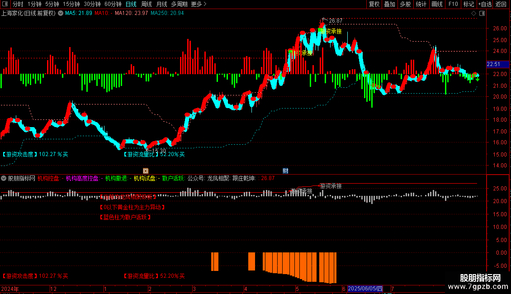Click the 【0以下黄金柱为主力异动】 note

(132, 207)
